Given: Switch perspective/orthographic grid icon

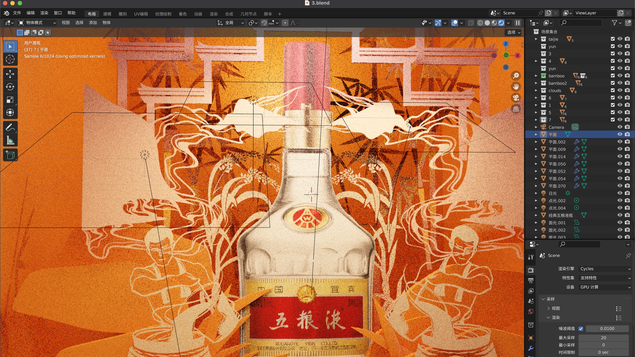Looking at the screenshot, I should click(516, 109).
